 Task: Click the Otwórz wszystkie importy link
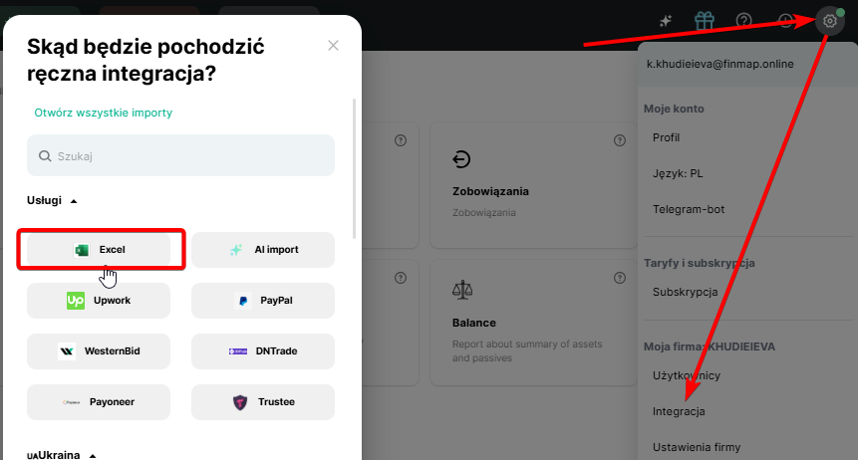pyautogui.click(x=104, y=113)
